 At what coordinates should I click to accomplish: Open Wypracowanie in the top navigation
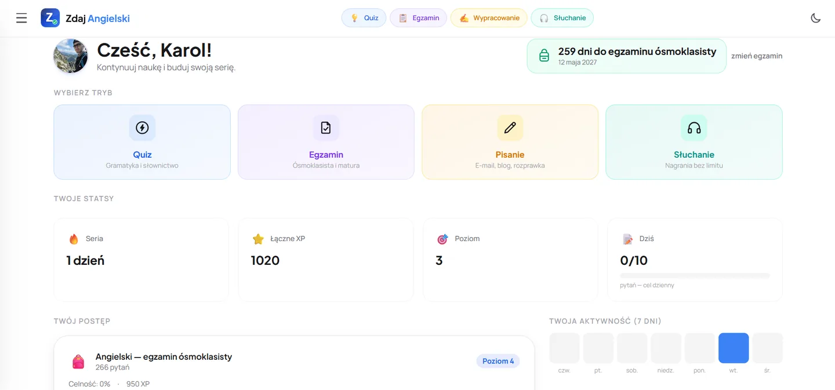pyautogui.click(x=489, y=18)
